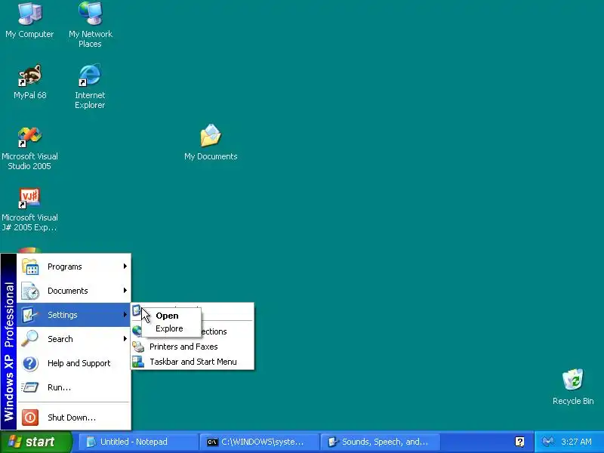The width and height of the screenshot is (604, 453).
Task: Select the Microsoft Visual Studio 2005 shortcut
Action: click(x=29, y=137)
